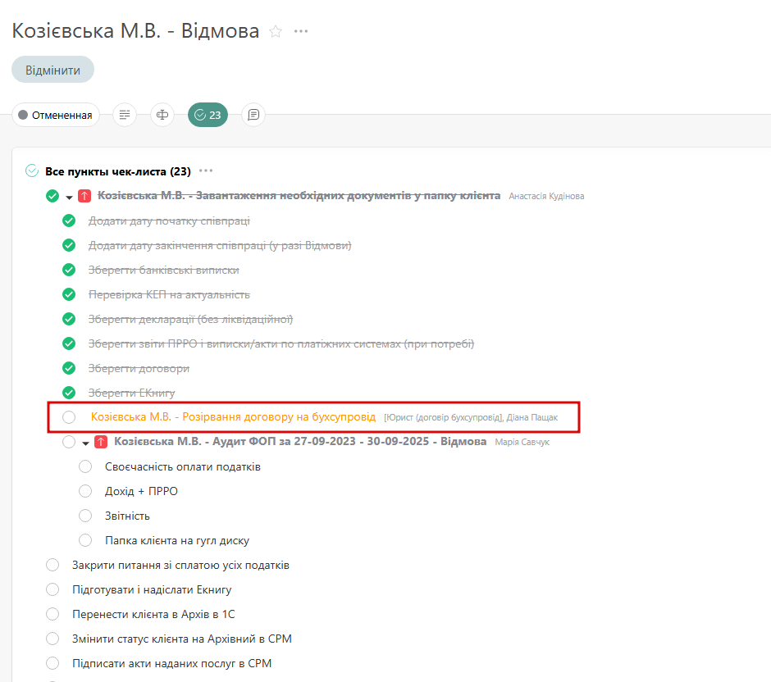
Task: Uncheck Зберегти договори
Action: coord(69,368)
